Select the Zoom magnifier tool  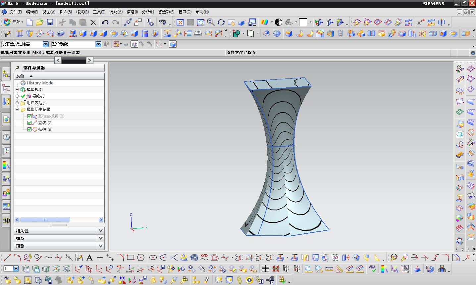211,22
